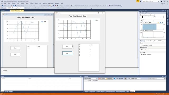Open the Process combo box
Screen dimensions: 169x95
click(15, 8)
